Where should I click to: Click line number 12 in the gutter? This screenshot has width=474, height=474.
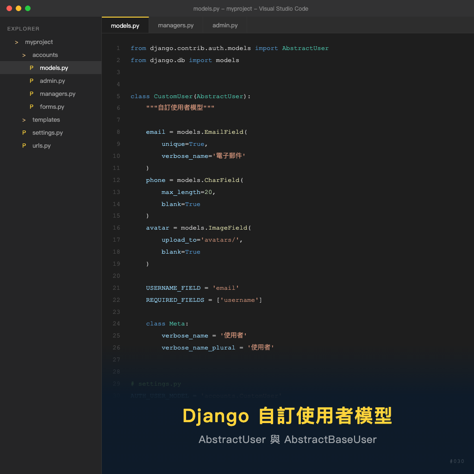pos(116,180)
